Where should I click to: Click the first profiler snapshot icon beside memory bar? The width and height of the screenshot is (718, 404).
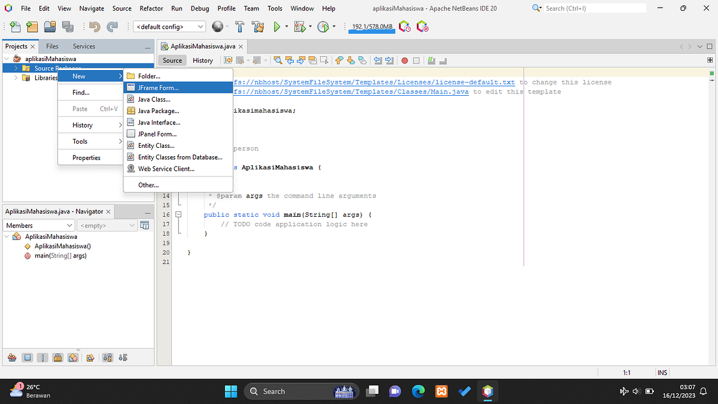tap(404, 27)
